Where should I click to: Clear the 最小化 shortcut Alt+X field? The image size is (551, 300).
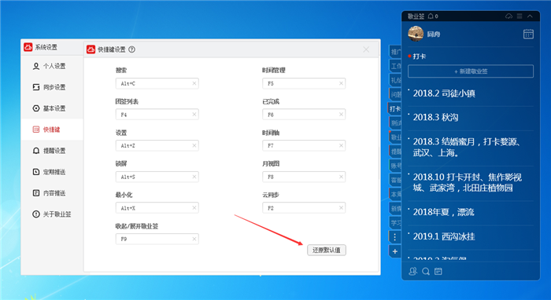pyautogui.click(x=194, y=208)
